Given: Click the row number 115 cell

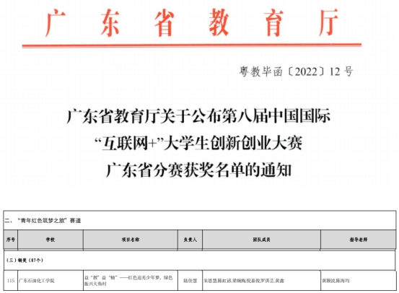Looking at the screenshot, I should [10, 281].
